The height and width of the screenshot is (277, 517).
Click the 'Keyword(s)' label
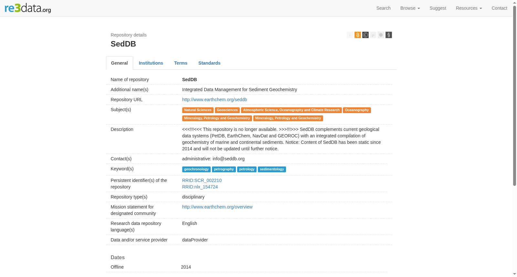click(122, 169)
